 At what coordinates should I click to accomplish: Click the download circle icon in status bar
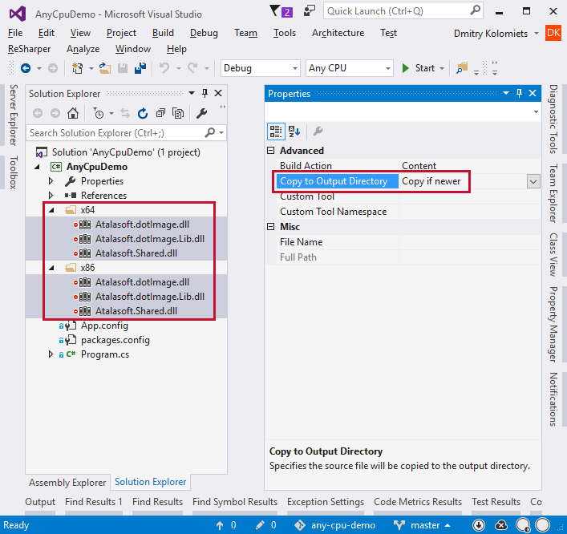click(479, 525)
